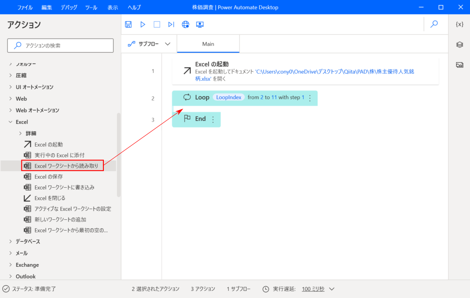Save the flow with the floppy disk icon
This screenshot has width=470, height=298.
(128, 25)
